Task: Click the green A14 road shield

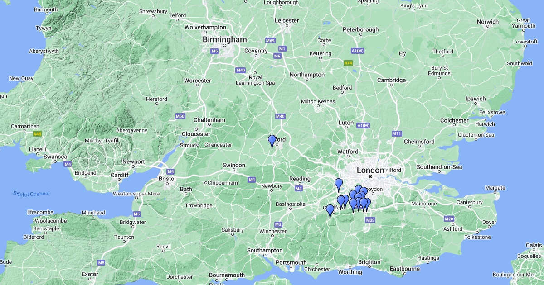Action: (x=348, y=63)
